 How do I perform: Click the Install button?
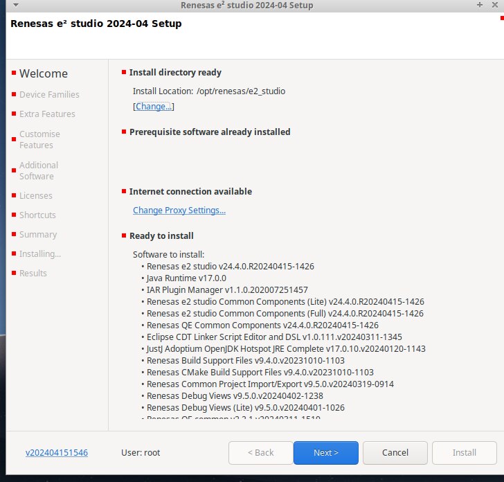coord(464,453)
